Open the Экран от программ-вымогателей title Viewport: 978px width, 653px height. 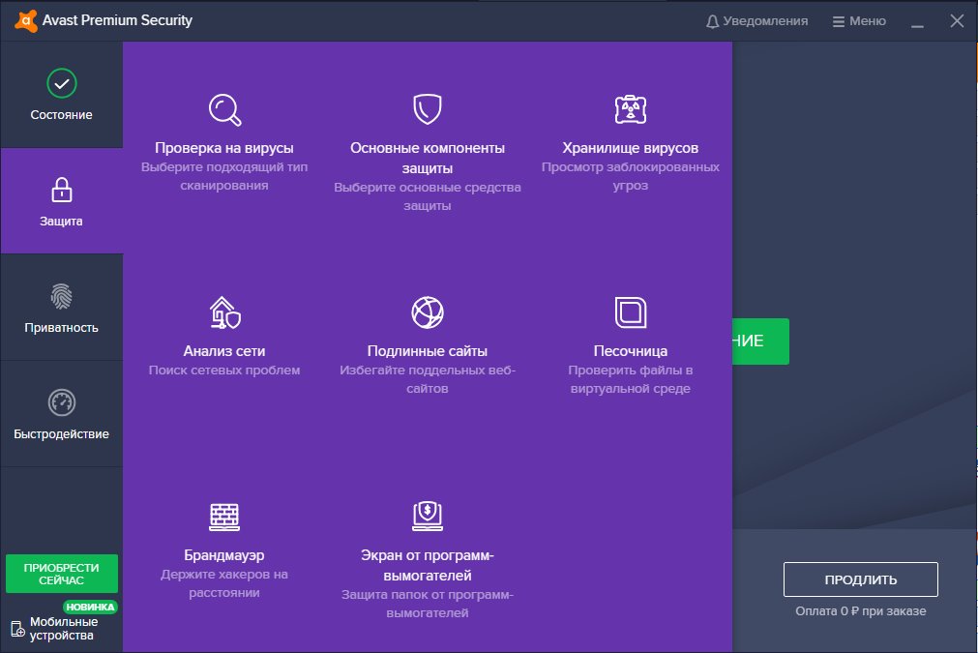pos(428,565)
